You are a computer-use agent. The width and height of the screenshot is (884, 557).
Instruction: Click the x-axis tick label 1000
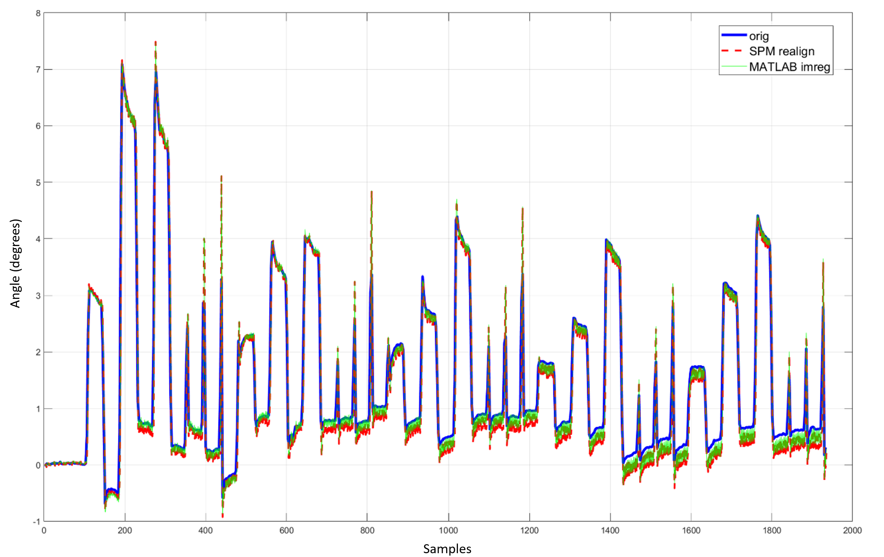448,530
